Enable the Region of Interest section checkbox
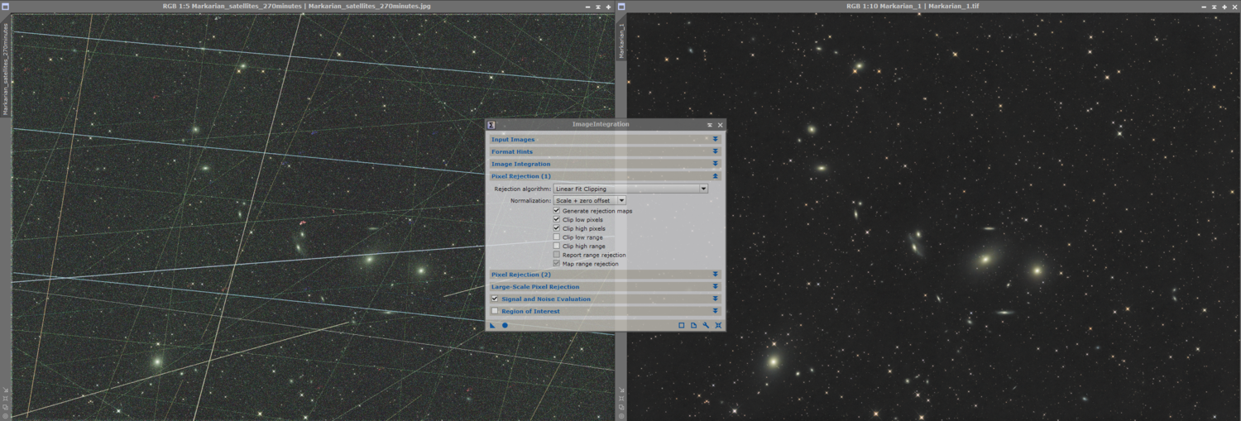Screen dimensions: 1241x421 point(495,311)
